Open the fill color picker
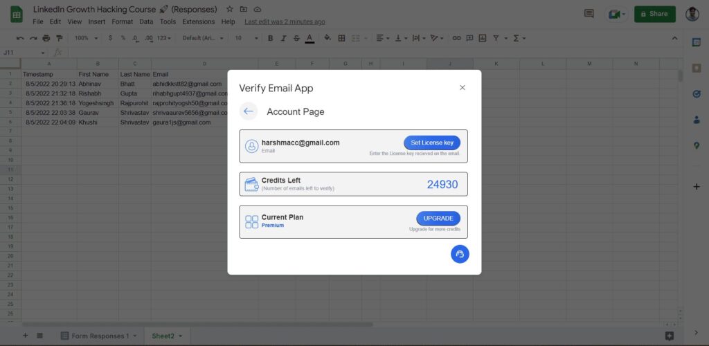This screenshot has width=709, height=346. pyautogui.click(x=327, y=38)
